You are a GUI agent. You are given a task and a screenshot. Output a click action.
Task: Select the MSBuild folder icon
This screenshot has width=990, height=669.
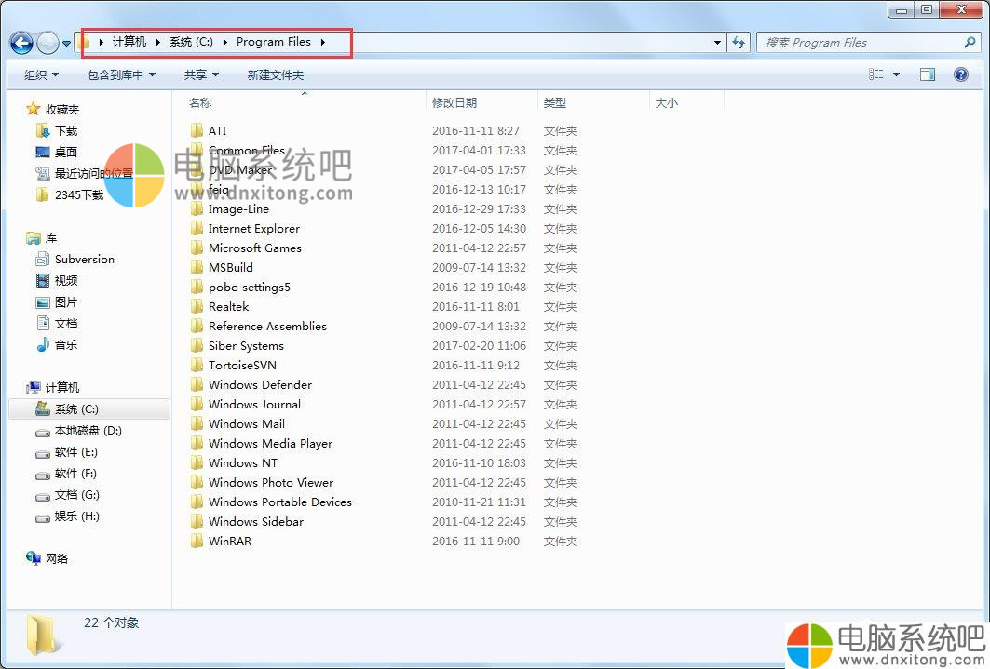[x=197, y=267]
